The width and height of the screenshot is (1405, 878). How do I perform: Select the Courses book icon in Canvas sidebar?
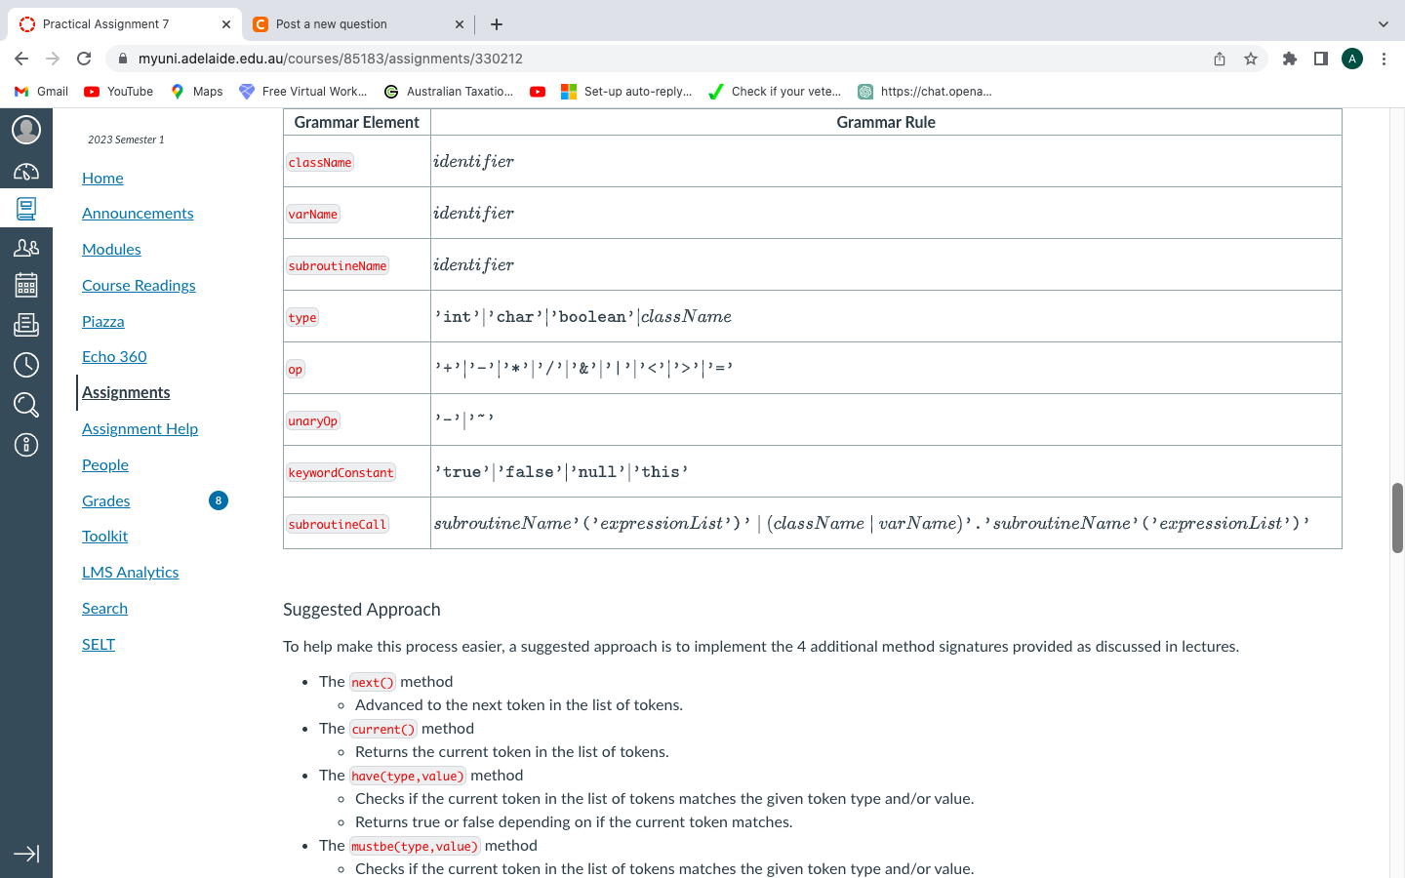26,208
